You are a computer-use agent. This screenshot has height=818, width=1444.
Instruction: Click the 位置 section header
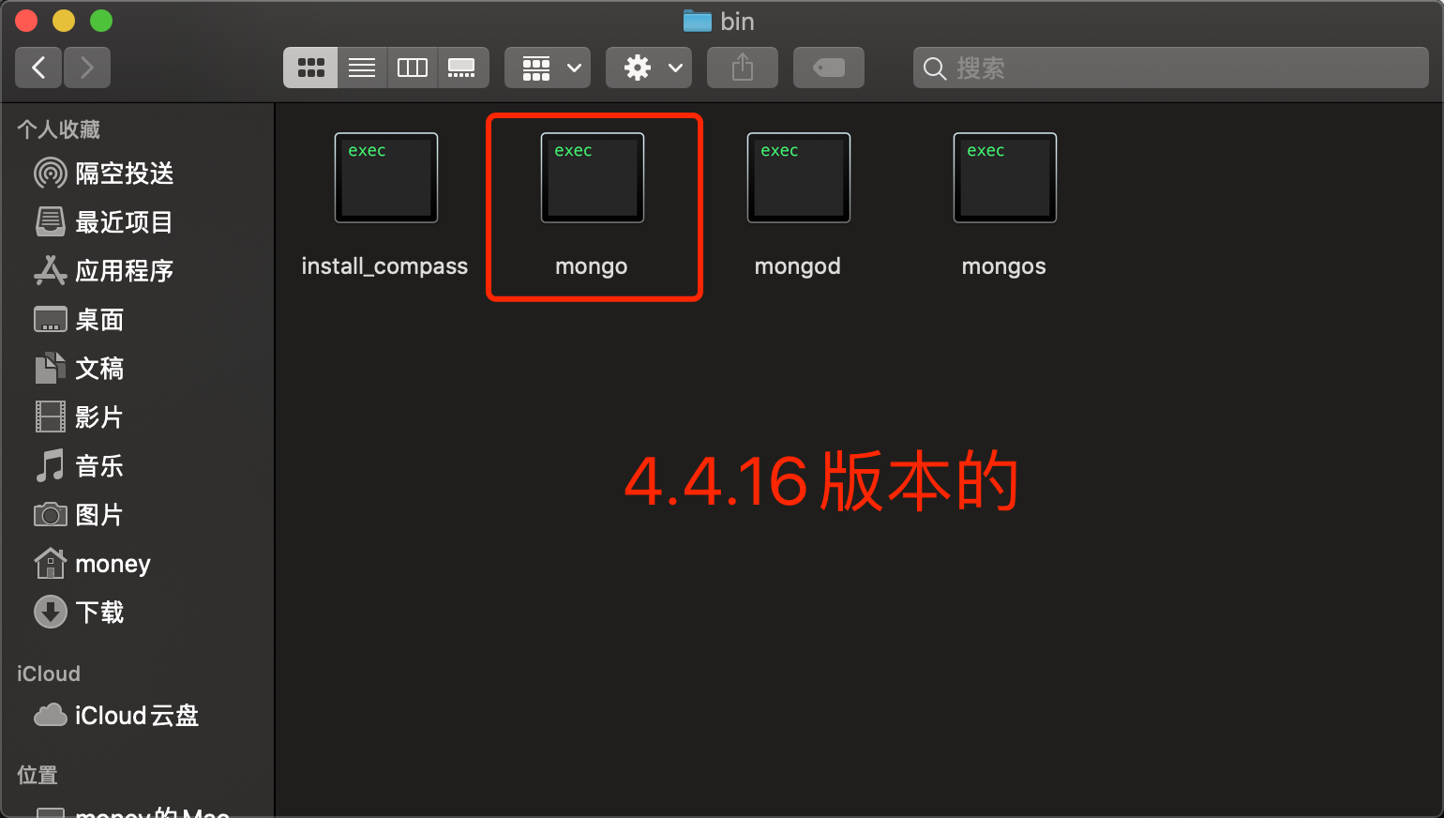pos(38,775)
